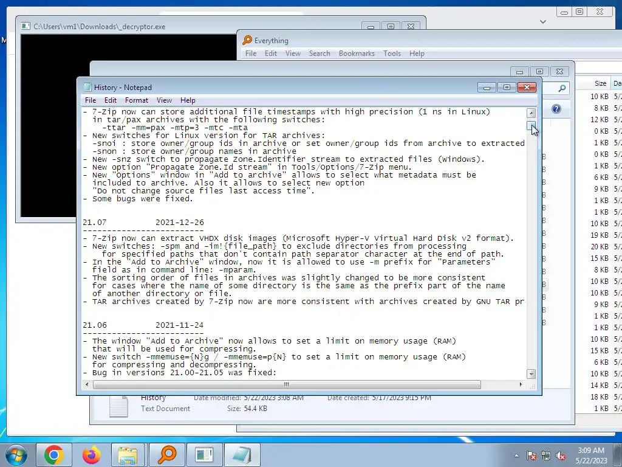The height and width of the screenshot is (467, 622).
Task: Open the Search menu in Everything
Action: point(320,54)
